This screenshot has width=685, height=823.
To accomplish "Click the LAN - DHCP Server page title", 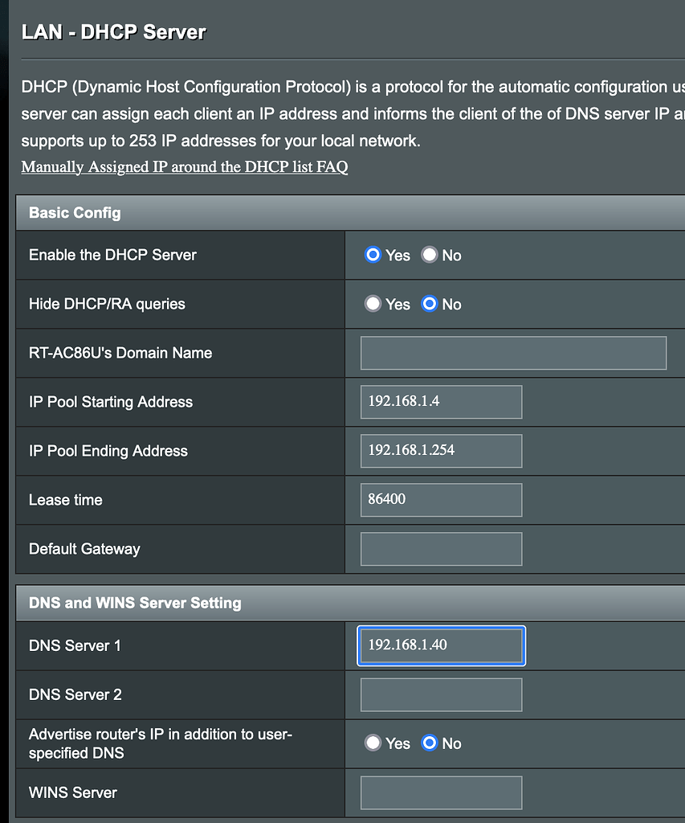I will [x=113, y=33].
